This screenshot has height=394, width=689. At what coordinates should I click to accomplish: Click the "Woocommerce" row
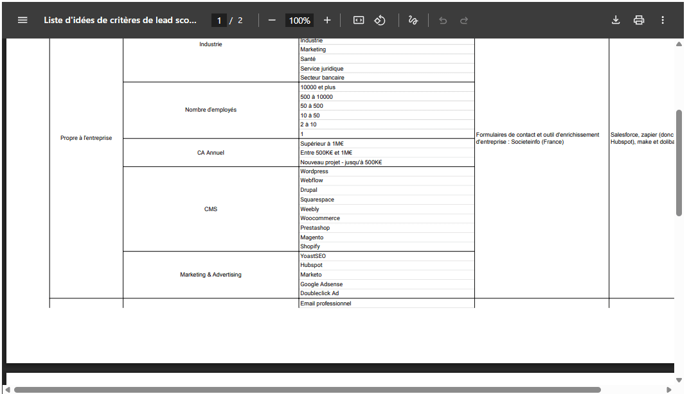(386, 218)
